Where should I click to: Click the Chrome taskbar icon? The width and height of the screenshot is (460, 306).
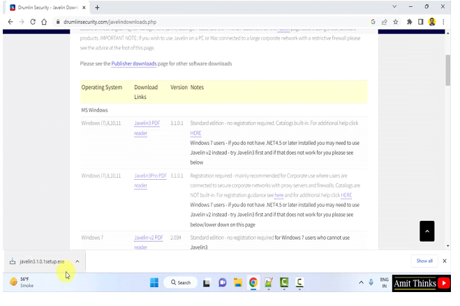[x=253, y=282]
